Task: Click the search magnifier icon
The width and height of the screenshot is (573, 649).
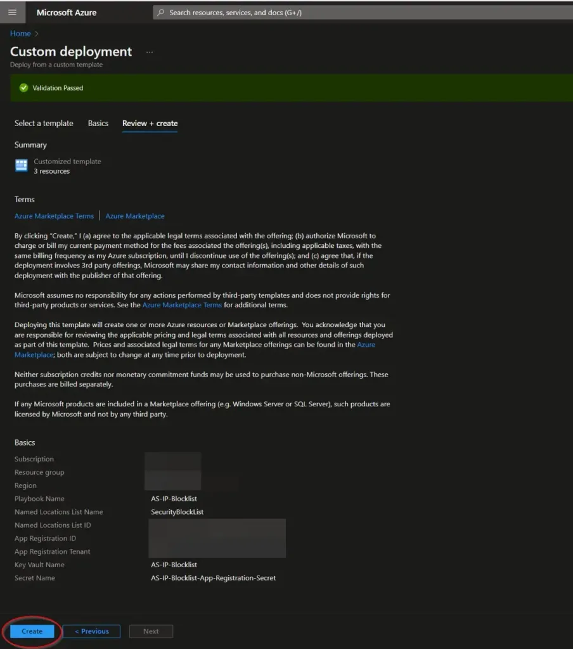Action: [161, 13]
